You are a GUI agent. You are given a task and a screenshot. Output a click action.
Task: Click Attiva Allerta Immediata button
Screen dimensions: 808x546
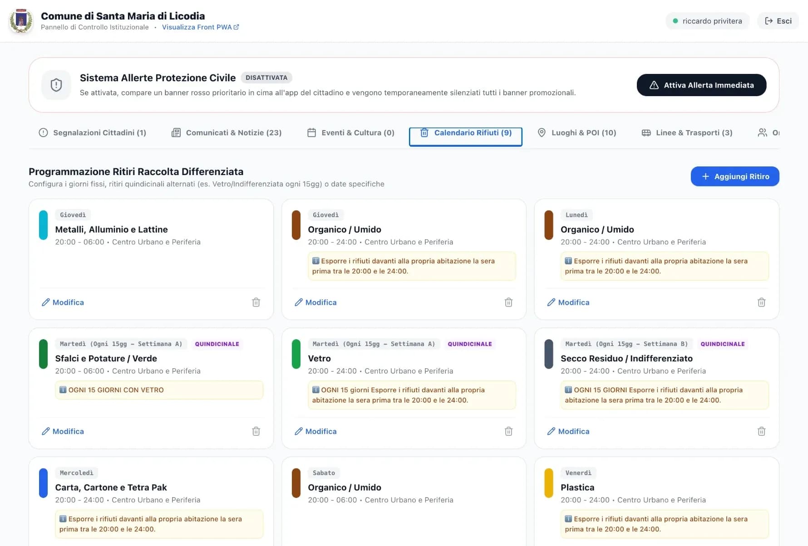tap(701, 85)
